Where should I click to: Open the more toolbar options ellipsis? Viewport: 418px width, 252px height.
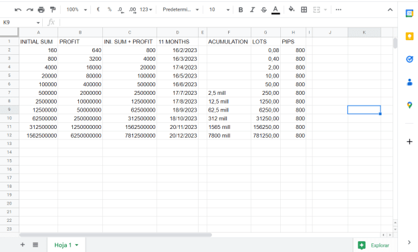338,10
